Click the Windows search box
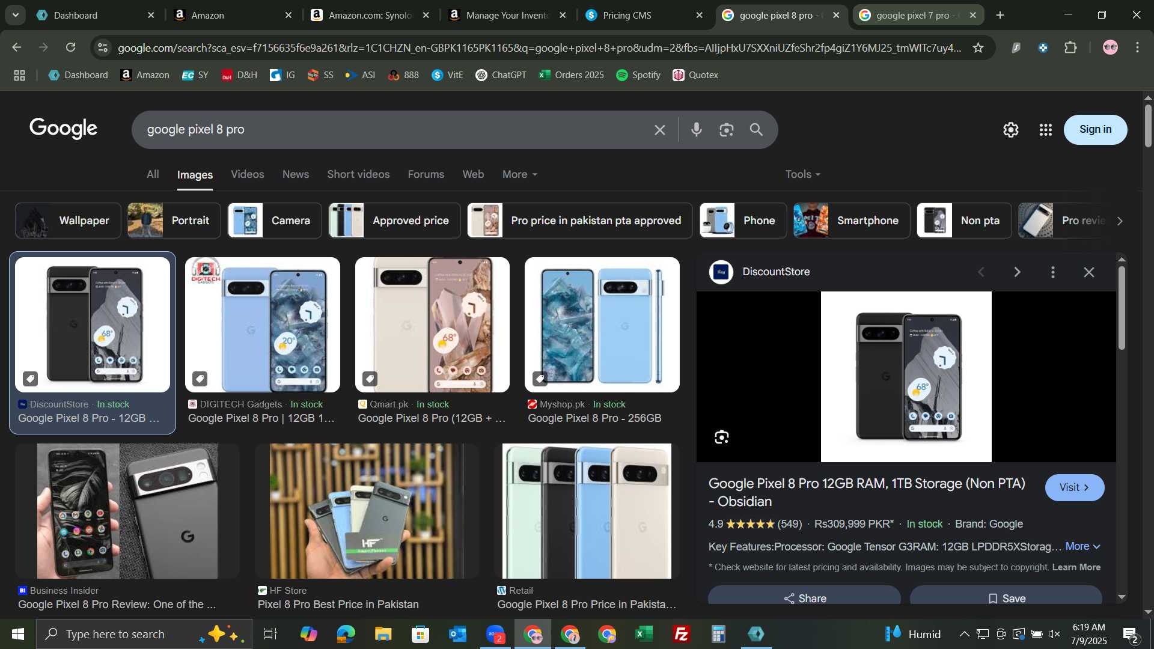1154x649 pixels. click(144, 634)
